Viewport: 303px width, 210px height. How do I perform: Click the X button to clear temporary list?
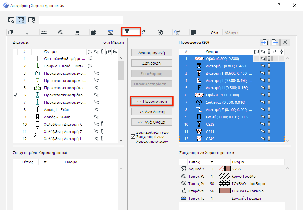click(285, 42)
